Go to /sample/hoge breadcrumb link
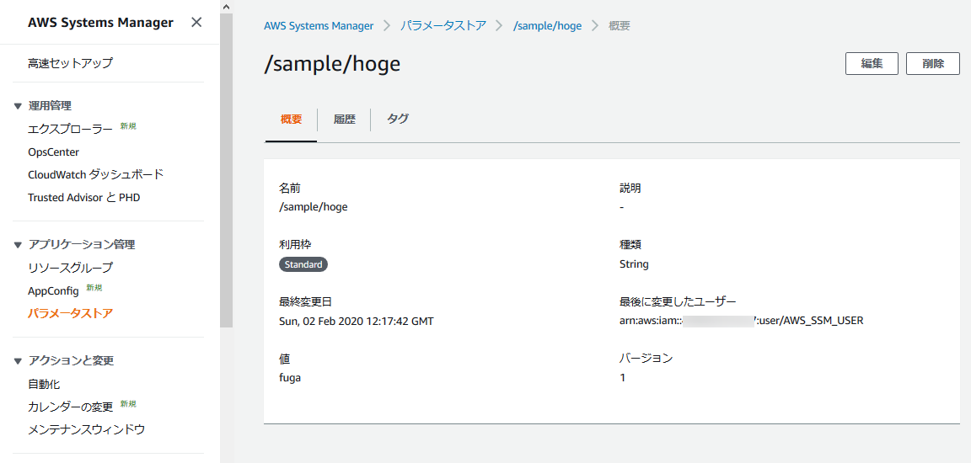971x463 pixels. point(547,26)
